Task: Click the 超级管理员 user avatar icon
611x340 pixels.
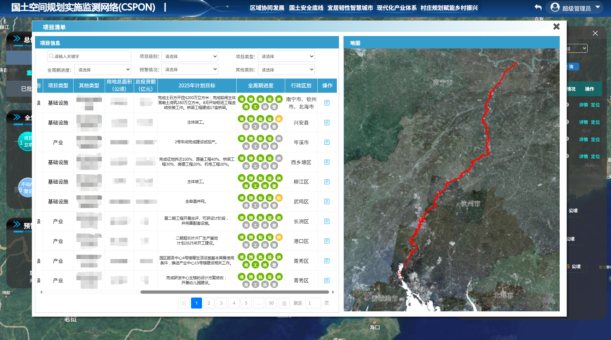Action: (555, 7)
